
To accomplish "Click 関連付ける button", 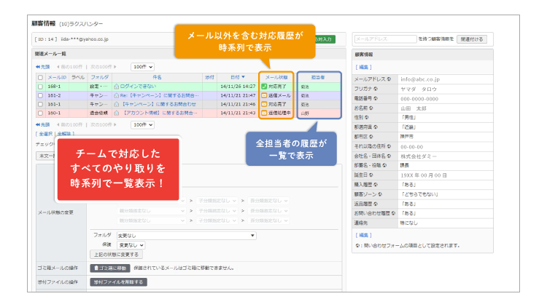I will (472, 39).
